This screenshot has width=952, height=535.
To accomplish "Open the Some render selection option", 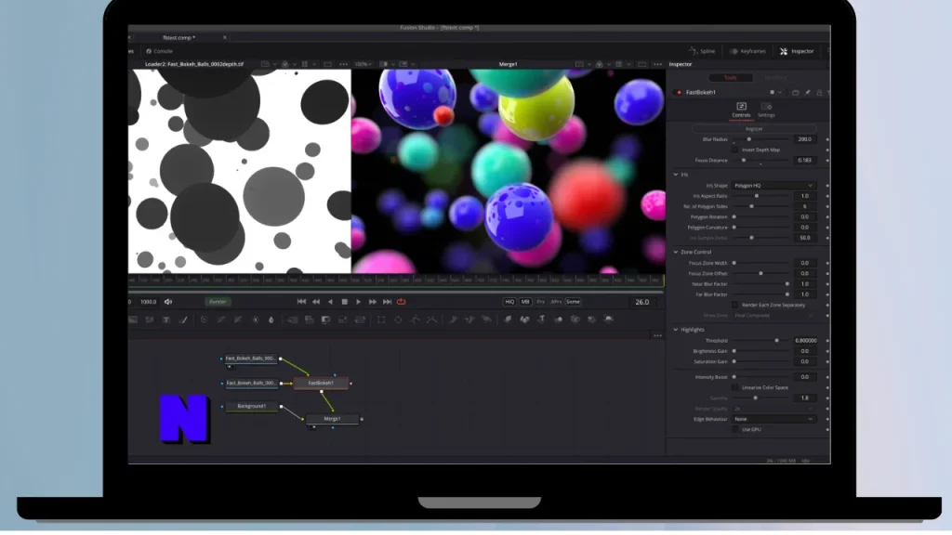I will [x=573, y=302].
